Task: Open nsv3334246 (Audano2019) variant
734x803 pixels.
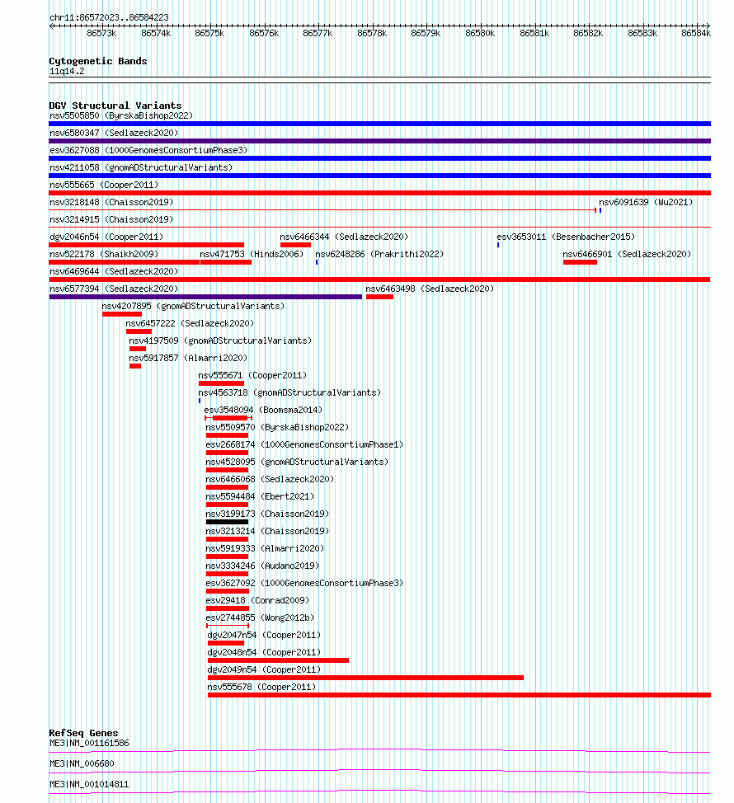Action: pos(263,566)
